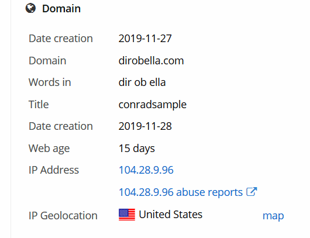
Task: Open the 104.28.9.96 IP address link
Action: click(146, 170)
